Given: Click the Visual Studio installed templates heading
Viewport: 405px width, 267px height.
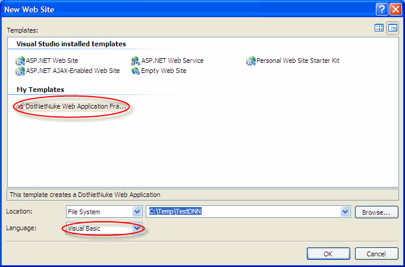Looking at the screenshot, I should click(71, 44).
